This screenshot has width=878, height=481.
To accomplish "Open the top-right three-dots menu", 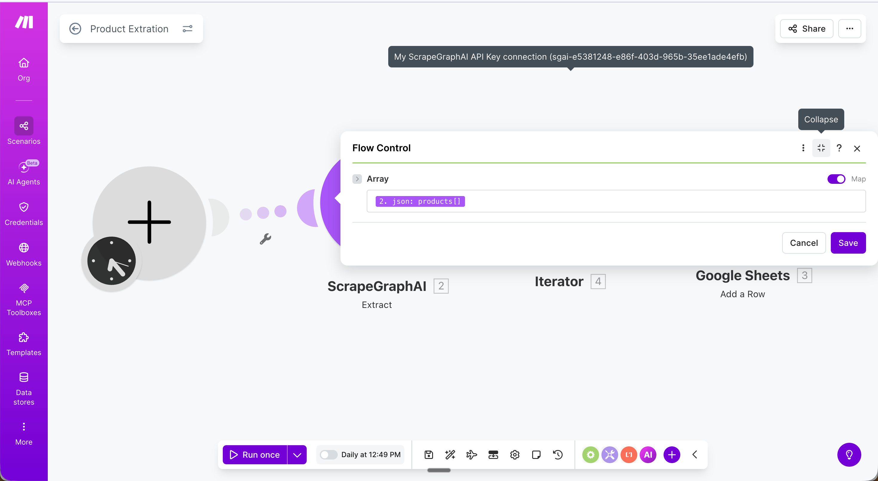I will point(850,29).
